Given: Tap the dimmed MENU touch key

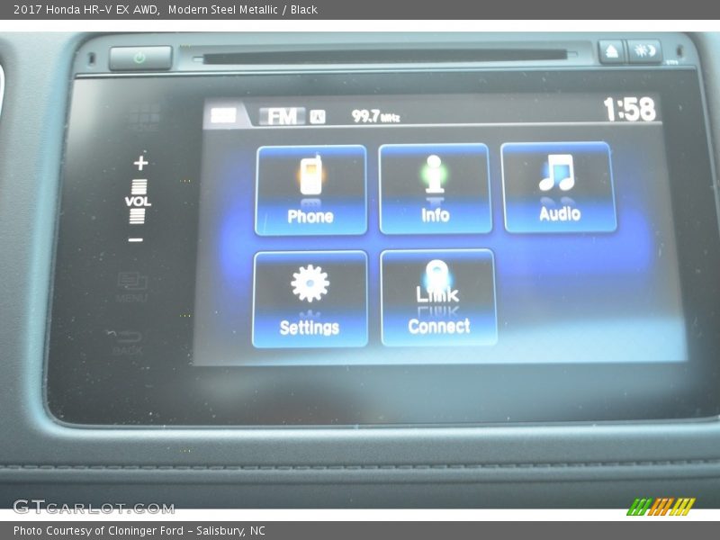Looking at the screenshot, I should [132, 287].
